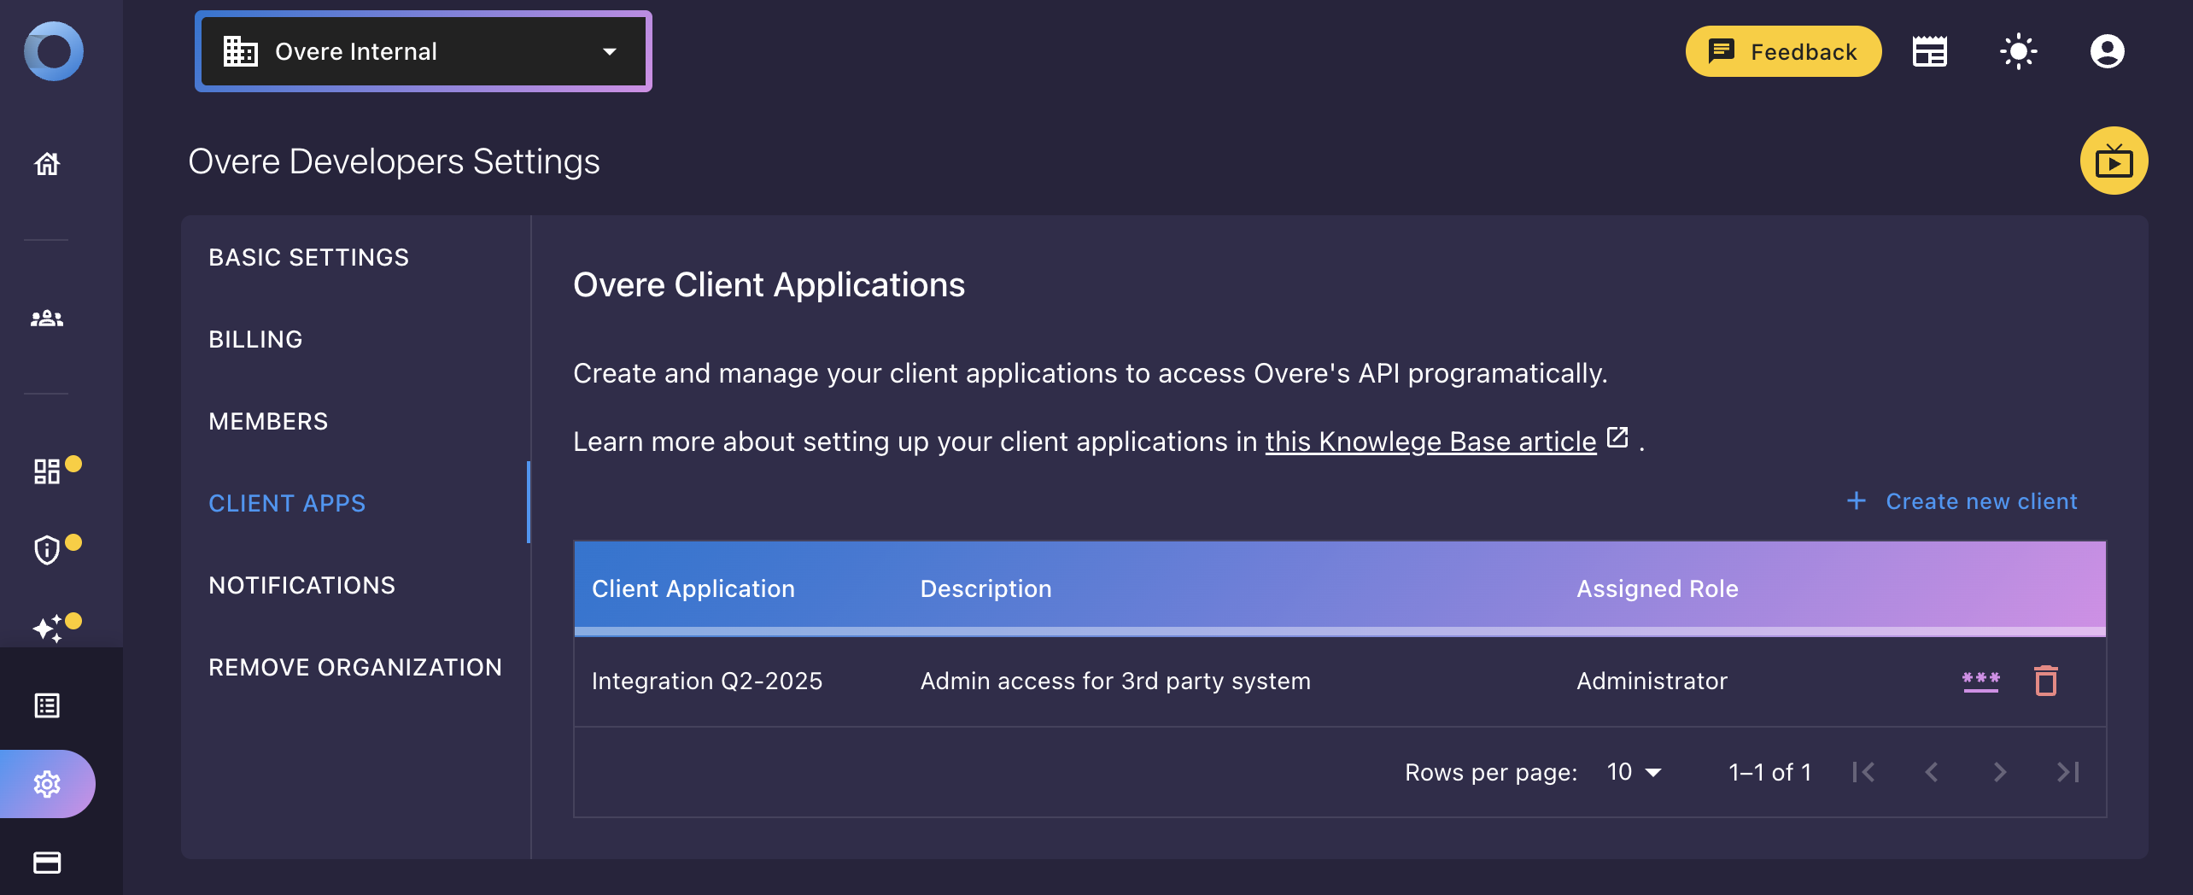Screen dimensions: 2193x895
Task: Click the '1–1 of 1' pagination text
Action: pos(1769,772)
